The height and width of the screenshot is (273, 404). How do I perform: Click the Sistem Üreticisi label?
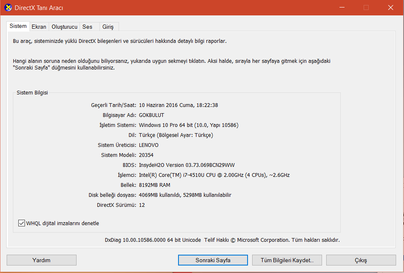pyautogui.click(x=117, y=145)
